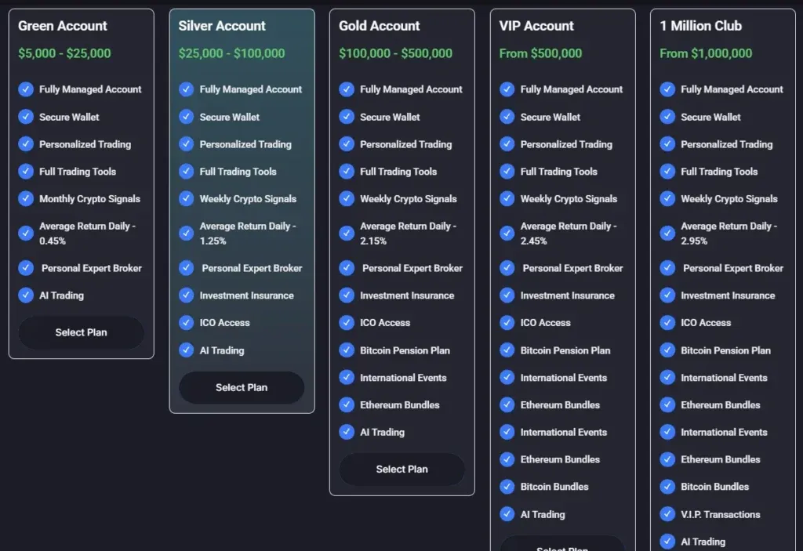Click the From $500,000 price text

pyautogui.click(x=540, y=53)
